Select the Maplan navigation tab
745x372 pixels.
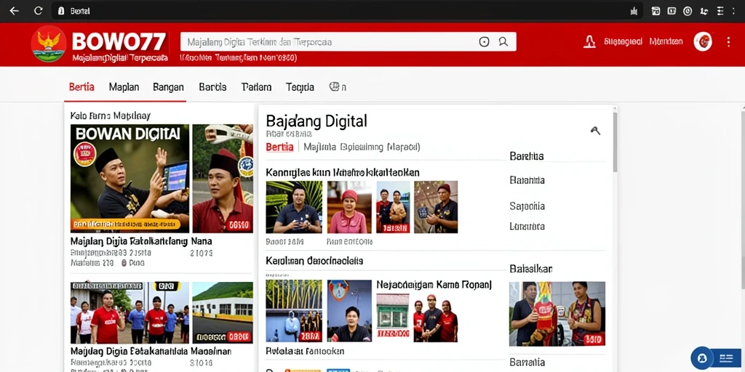point(124,87)
